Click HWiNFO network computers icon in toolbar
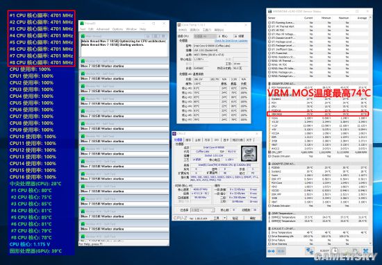This screenshot has height=265, width=382. tap(310, 251)
